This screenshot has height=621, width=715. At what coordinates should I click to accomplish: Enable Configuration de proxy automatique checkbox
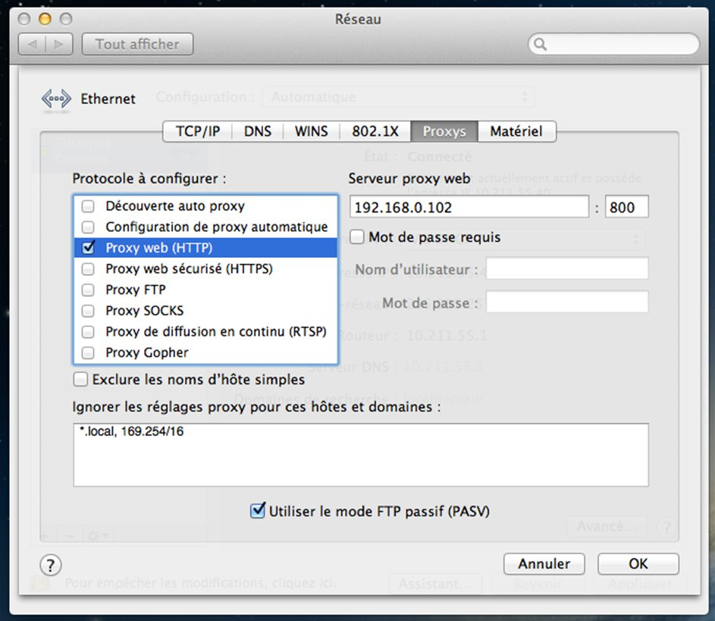click(x=88, y=227)
